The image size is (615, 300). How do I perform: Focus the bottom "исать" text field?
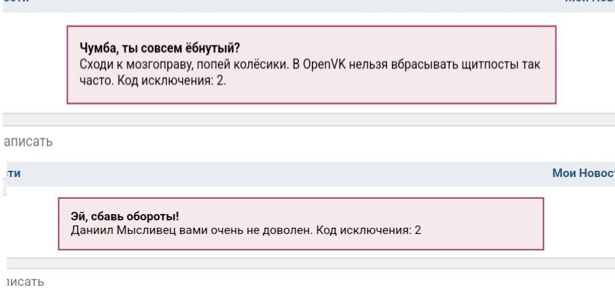point(25,282)
